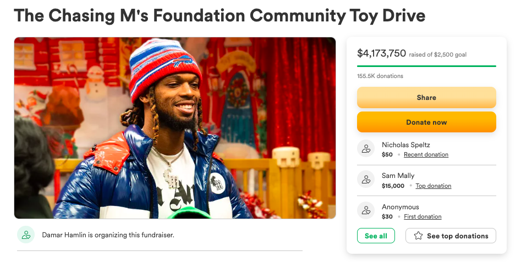Click the star icon on See top donations
The width and height of the screenshot is (521, 262).
pyautogui.click(x=418, y=236)
